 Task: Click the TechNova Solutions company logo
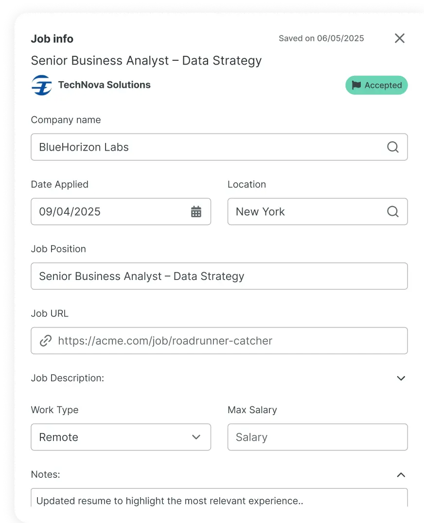point(42,85)
